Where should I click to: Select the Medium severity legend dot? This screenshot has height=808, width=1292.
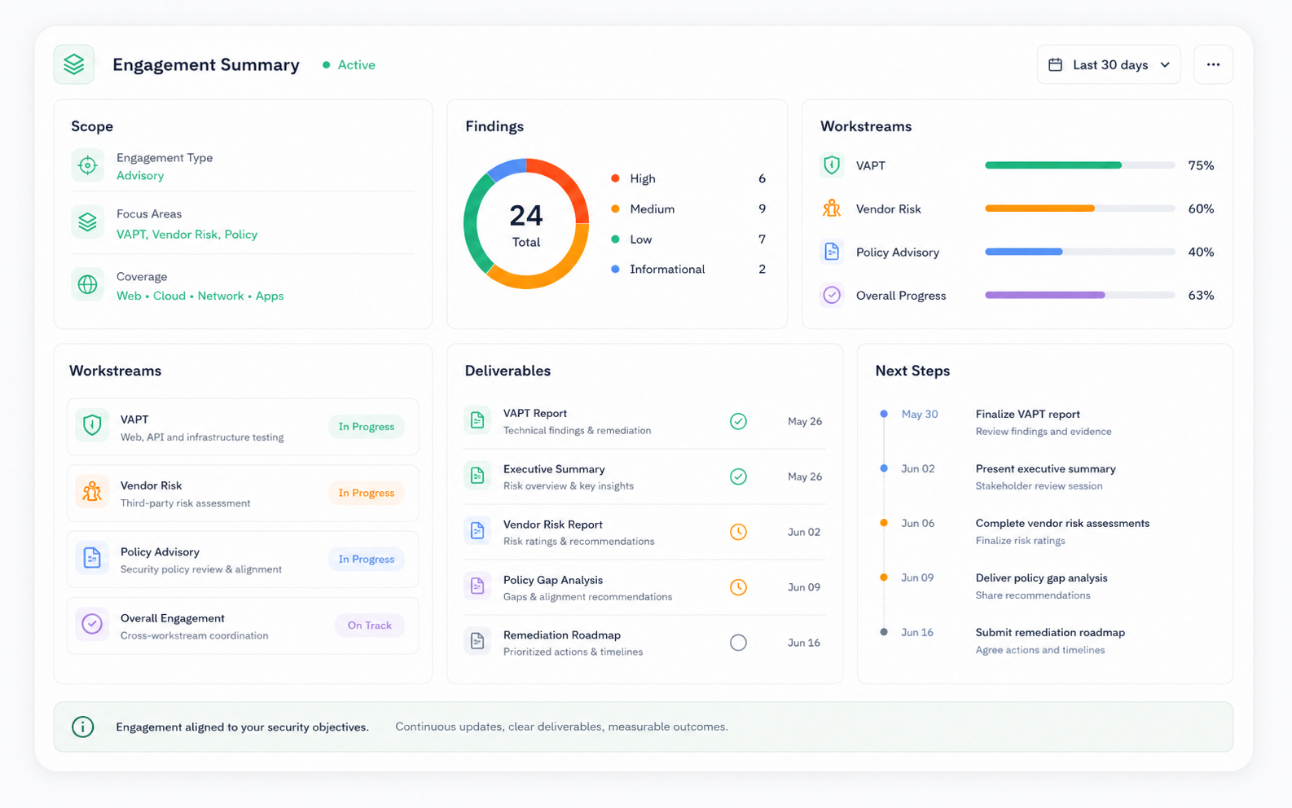point(615,209)
